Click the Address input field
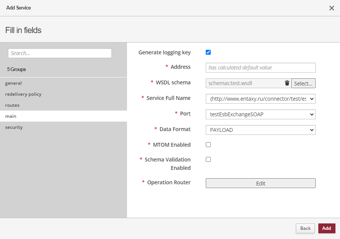This screenshot has width=340, height=239. pos(260,67)
